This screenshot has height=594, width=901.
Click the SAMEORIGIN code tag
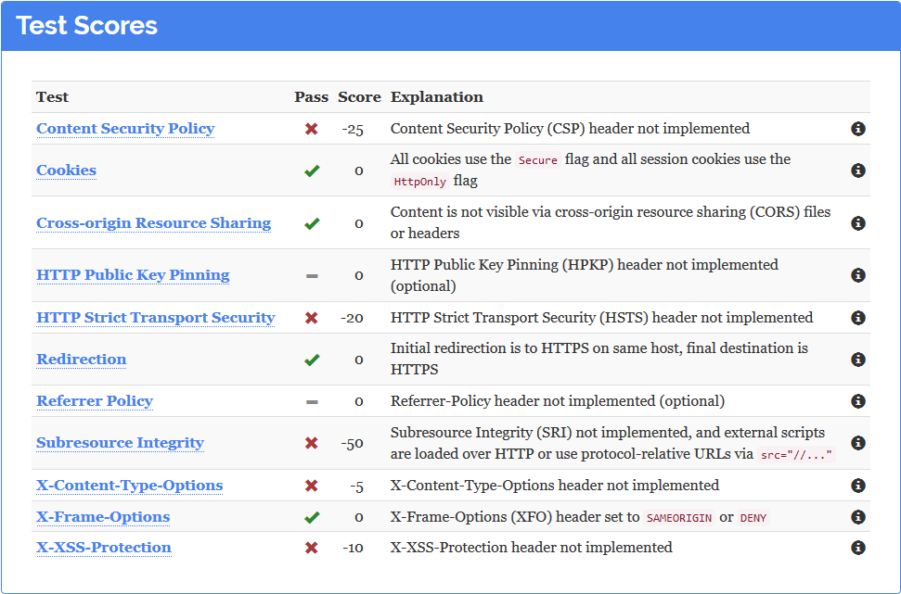click(x=679, y=518)
